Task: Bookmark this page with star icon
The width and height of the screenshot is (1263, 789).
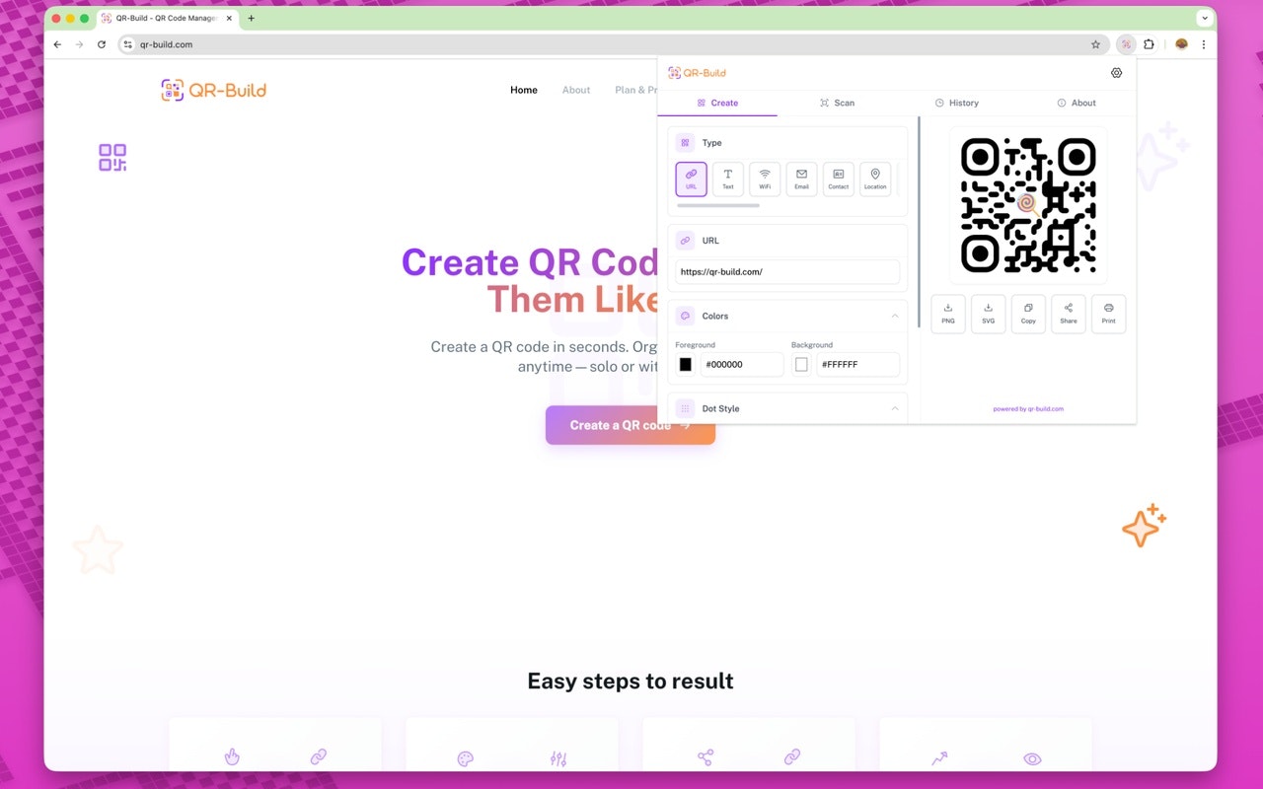Action: click(x=1095, y=44)
